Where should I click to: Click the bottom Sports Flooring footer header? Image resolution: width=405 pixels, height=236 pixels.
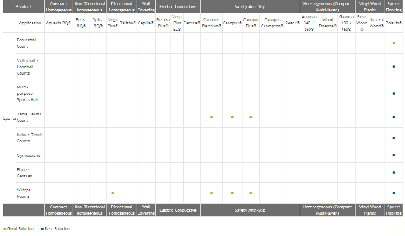pos(394,210)
